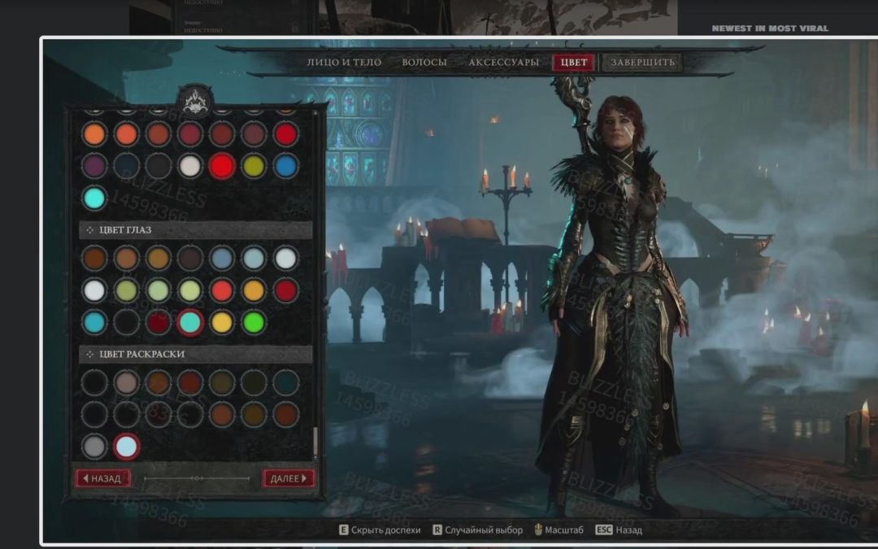
Task: Select the dark teal ЦВЕТ РАСКРАСКИ swatch
Action: click(x=285, y=382)
